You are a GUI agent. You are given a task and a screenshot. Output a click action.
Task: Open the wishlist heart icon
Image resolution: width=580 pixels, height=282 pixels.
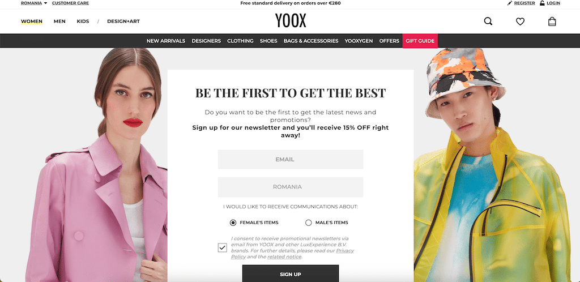point(520,22)
